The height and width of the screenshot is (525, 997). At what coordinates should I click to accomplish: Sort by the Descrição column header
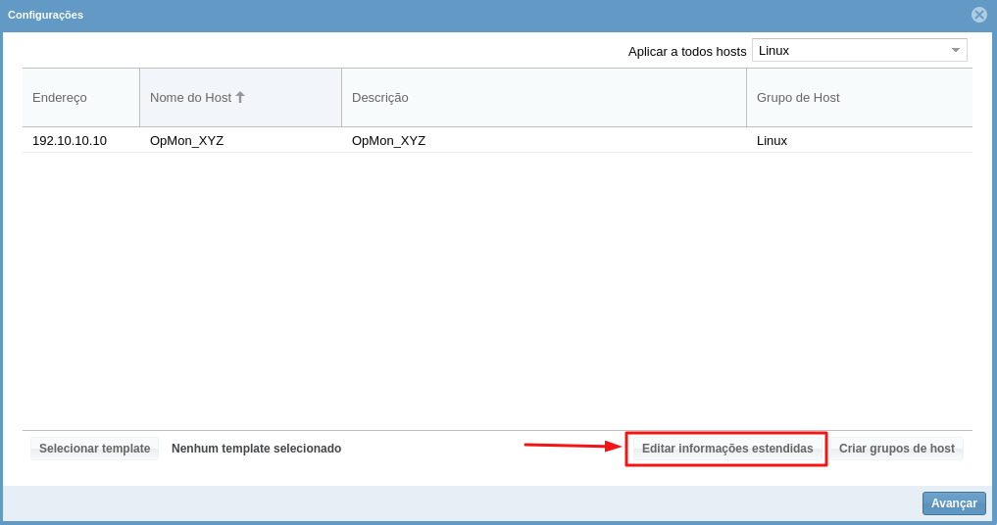click(380, 97)
